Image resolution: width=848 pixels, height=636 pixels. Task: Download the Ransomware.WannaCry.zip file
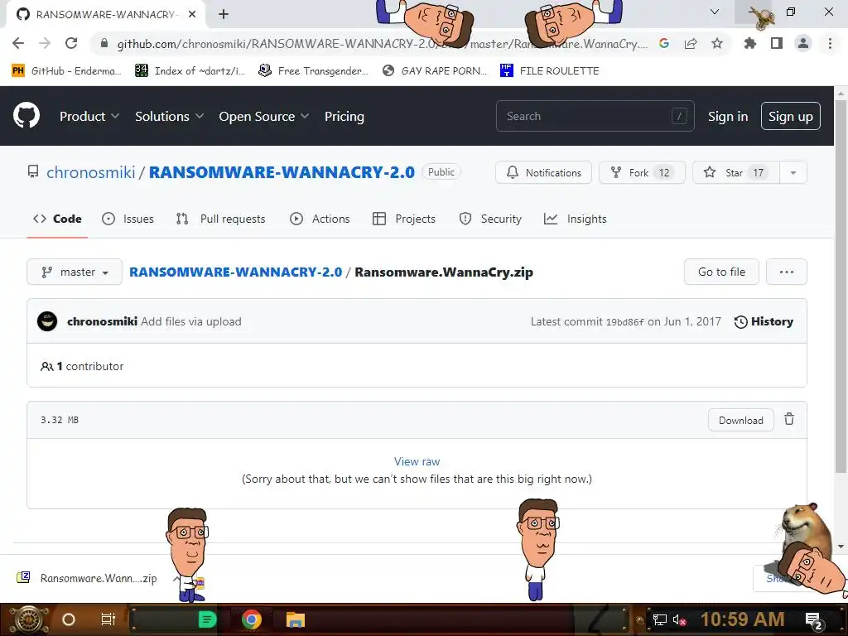pos(741,420)
